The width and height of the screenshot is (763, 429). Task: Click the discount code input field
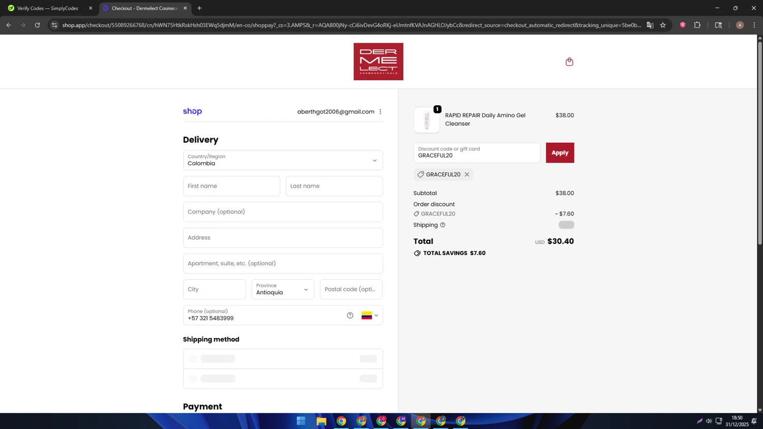(x=477, y=152)
